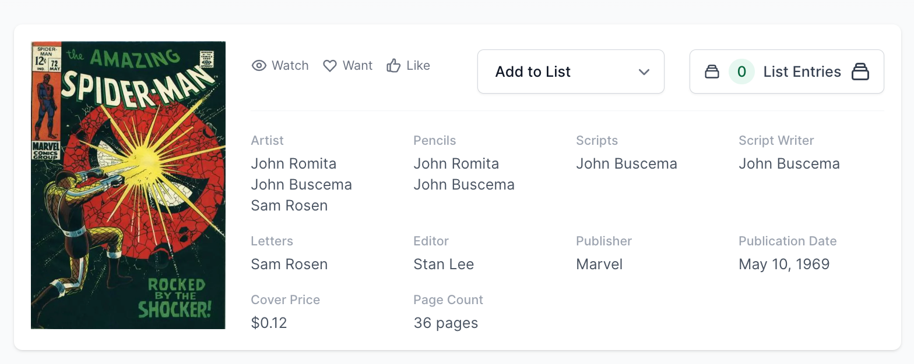Image resolution: width=914 pixels, height=364 pixels.
Task: Click the Marvel publisher name
Action: (599, 265)
